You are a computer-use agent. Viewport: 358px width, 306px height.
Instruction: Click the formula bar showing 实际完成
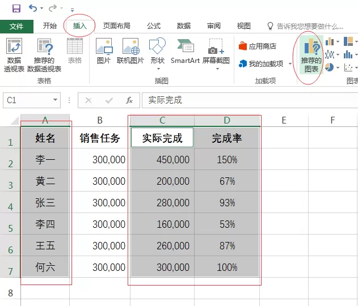click(250, 100)
